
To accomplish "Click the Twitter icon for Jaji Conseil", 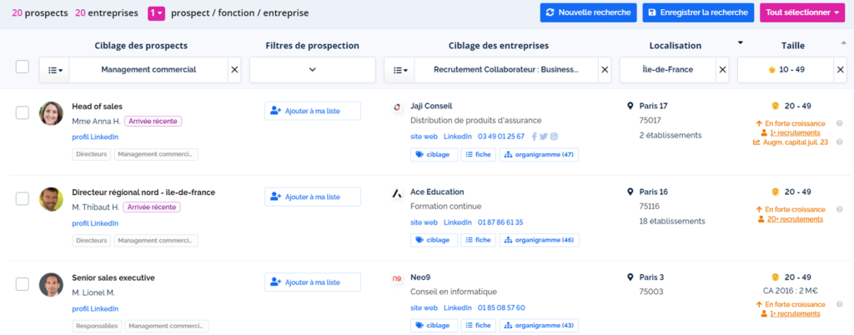I will [x=543, y=137].
